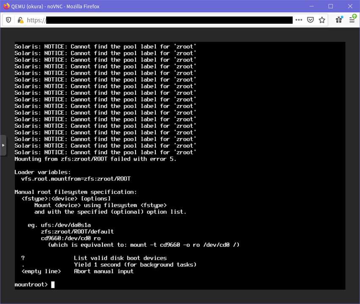Click the Firefox logo in the title bar
The width and height of the screenshot is (360, 304).
[x=6, y=6]
